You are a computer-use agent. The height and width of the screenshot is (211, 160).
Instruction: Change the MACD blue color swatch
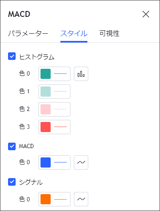point(46,162)
